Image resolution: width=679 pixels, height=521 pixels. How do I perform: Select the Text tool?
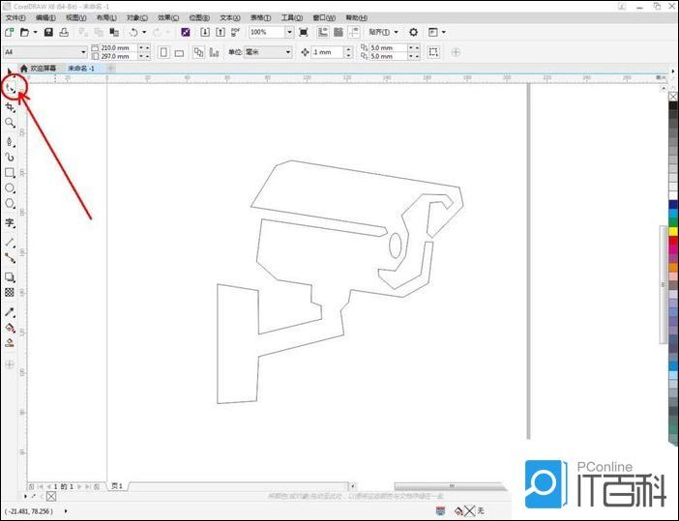click(x=11, y=222)
